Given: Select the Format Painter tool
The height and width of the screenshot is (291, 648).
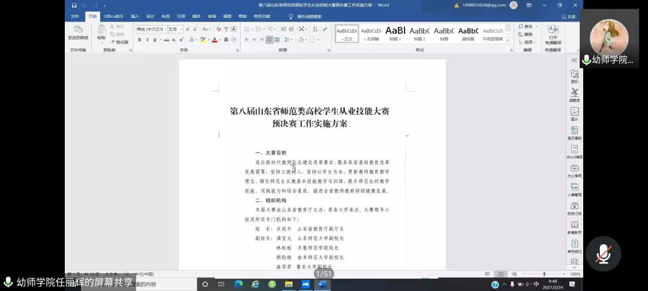Looking at the screenshot, I should pos(119,42).
